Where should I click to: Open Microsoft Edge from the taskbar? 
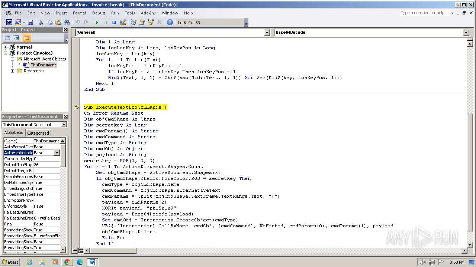(x=80, y=262)
